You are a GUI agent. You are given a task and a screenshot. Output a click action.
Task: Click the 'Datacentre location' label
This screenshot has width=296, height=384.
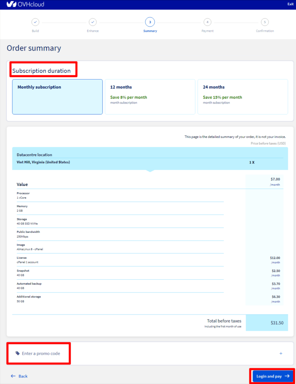(x=34, y=155)
